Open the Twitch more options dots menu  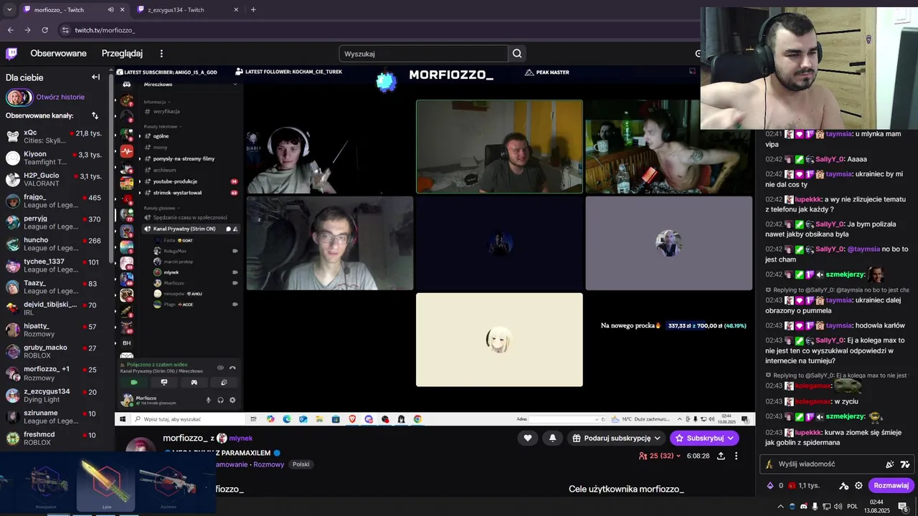coord(161,54)
